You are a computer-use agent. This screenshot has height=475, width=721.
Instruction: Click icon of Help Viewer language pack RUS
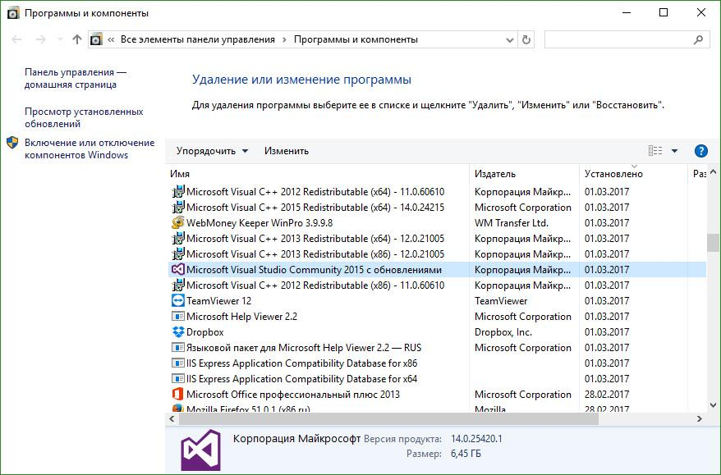pyautogui.click(x=177, y=348)
